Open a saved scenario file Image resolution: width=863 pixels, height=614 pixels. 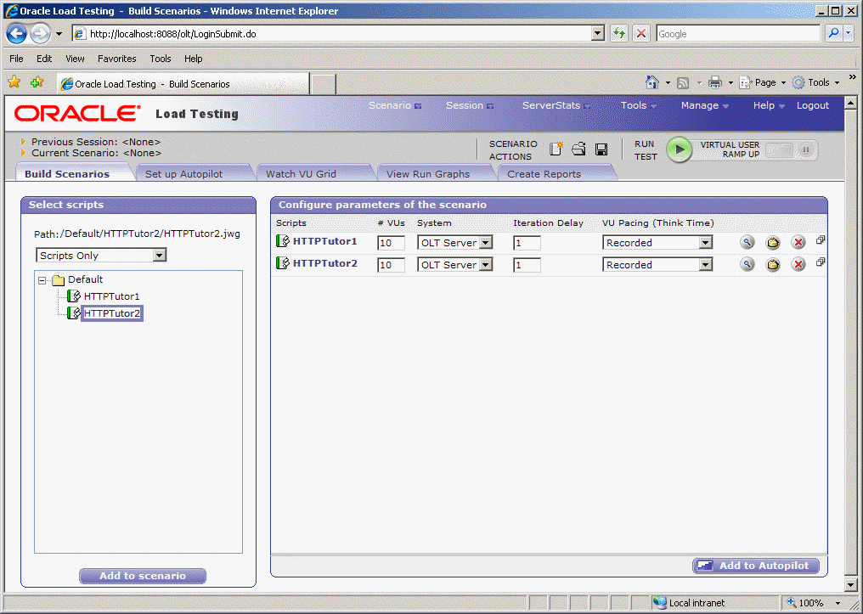click(x=579, y=149)
